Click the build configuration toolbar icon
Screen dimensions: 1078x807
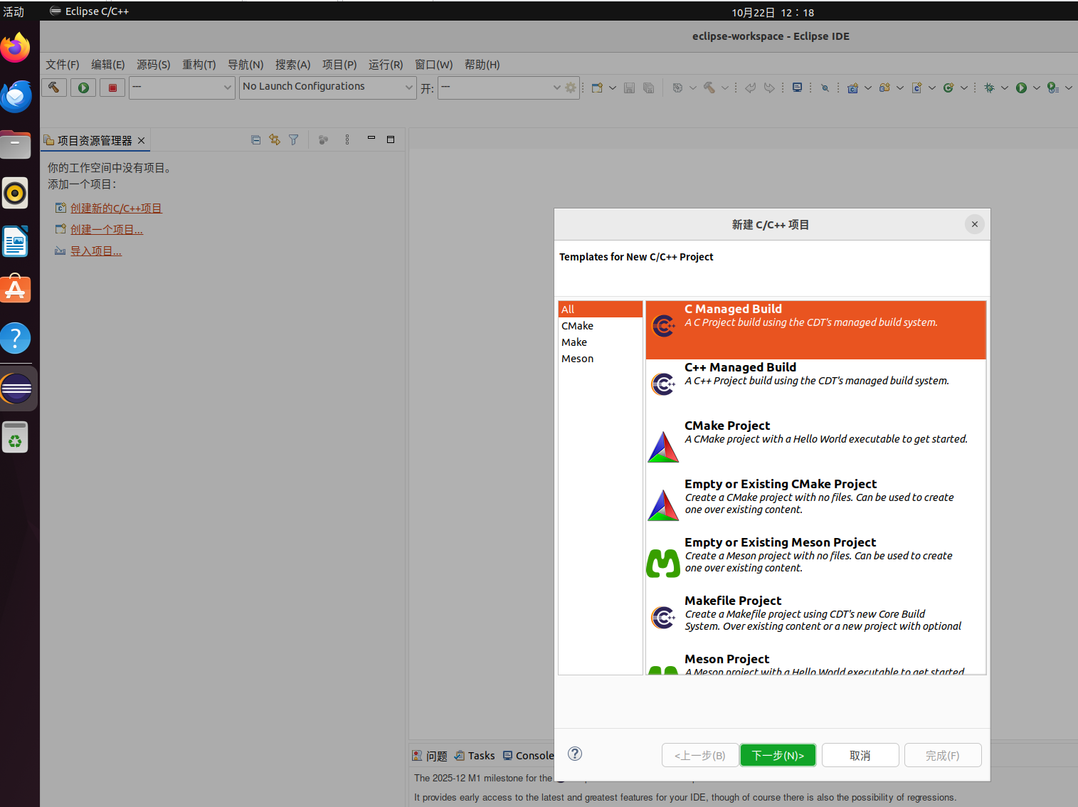(677, 88)
